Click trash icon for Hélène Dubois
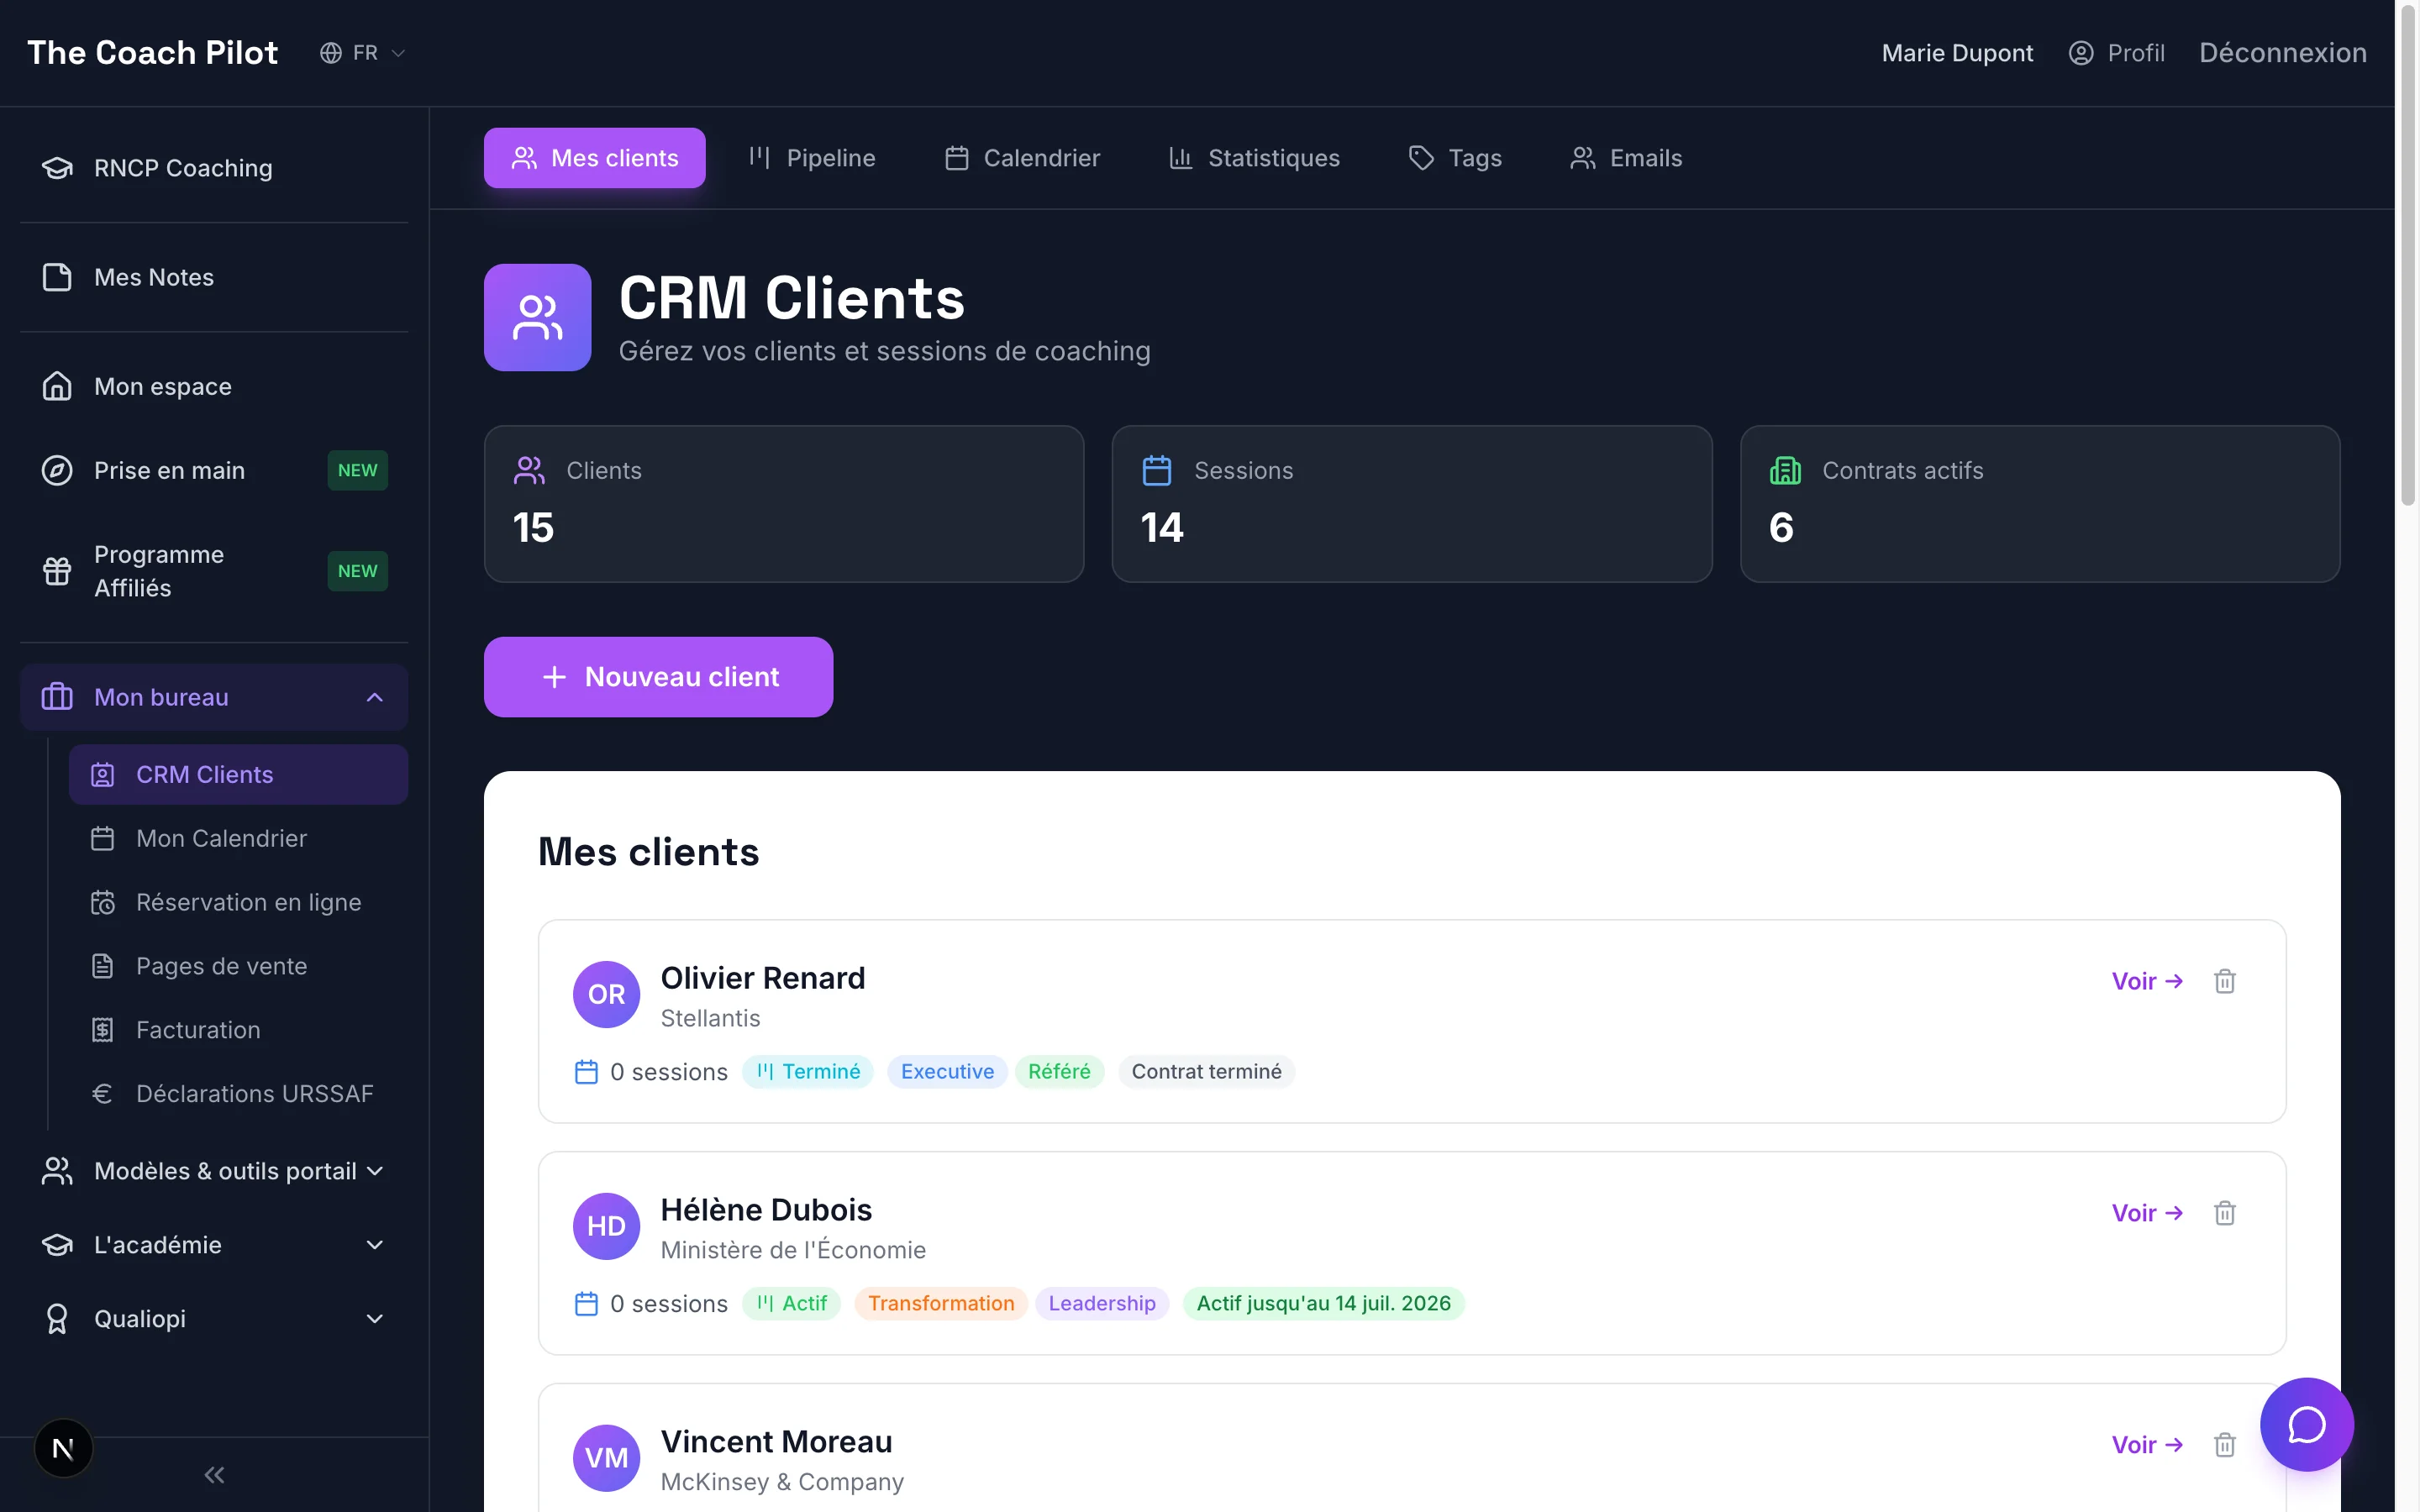 click(x=2224, y=1213)
